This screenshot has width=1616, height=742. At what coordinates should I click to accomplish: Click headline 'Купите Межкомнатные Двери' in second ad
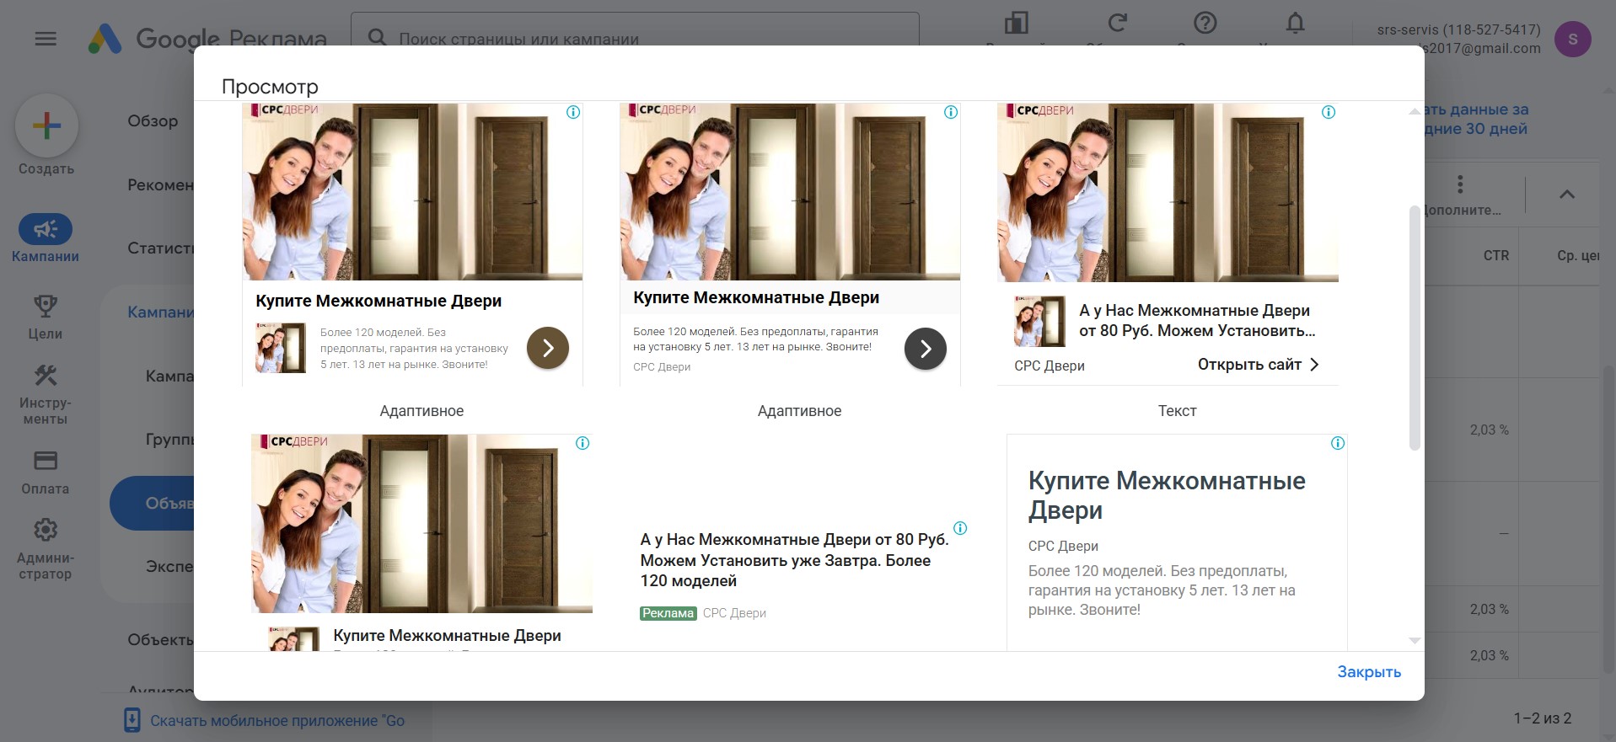(x=756, y=297)
